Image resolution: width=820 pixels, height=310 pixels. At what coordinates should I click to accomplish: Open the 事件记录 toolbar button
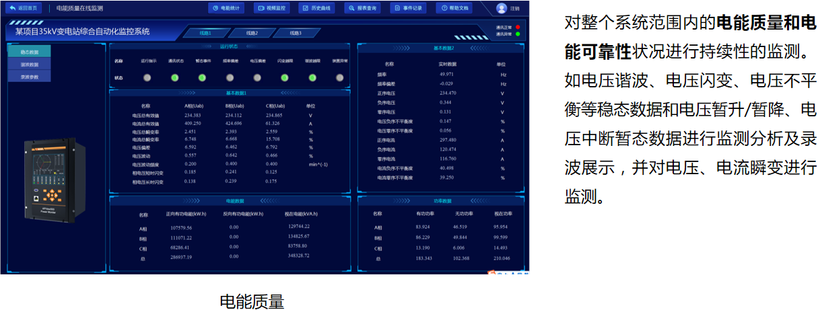coord(409,8)
